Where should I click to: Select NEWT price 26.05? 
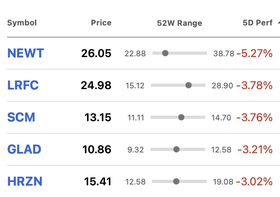click(x=96, y=53)
